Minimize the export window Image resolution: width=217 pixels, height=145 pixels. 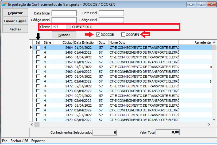pos(192,4)
